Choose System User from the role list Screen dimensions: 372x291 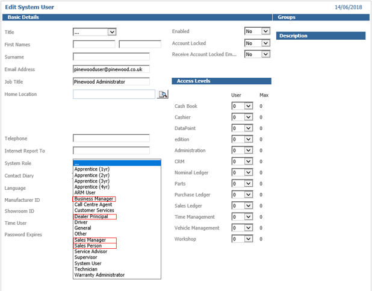click(117, 263)
